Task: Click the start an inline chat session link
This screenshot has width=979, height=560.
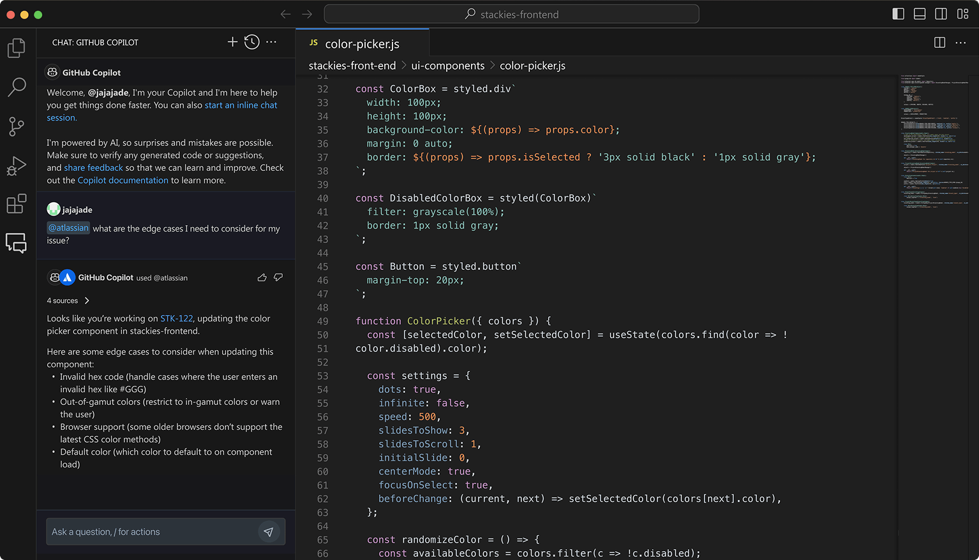Action: (241, 105)
